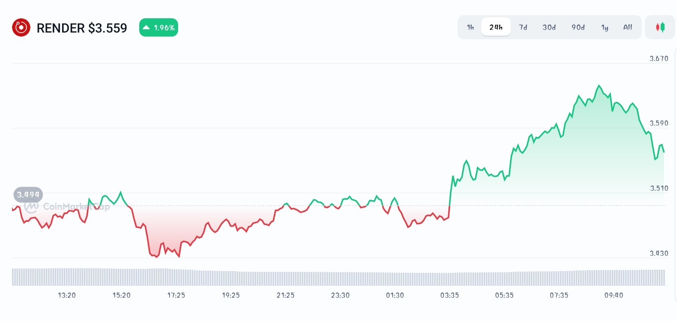Click the 23:30 time axis label
This screenshot has width=677, height=321.
(x=340, y=295)
